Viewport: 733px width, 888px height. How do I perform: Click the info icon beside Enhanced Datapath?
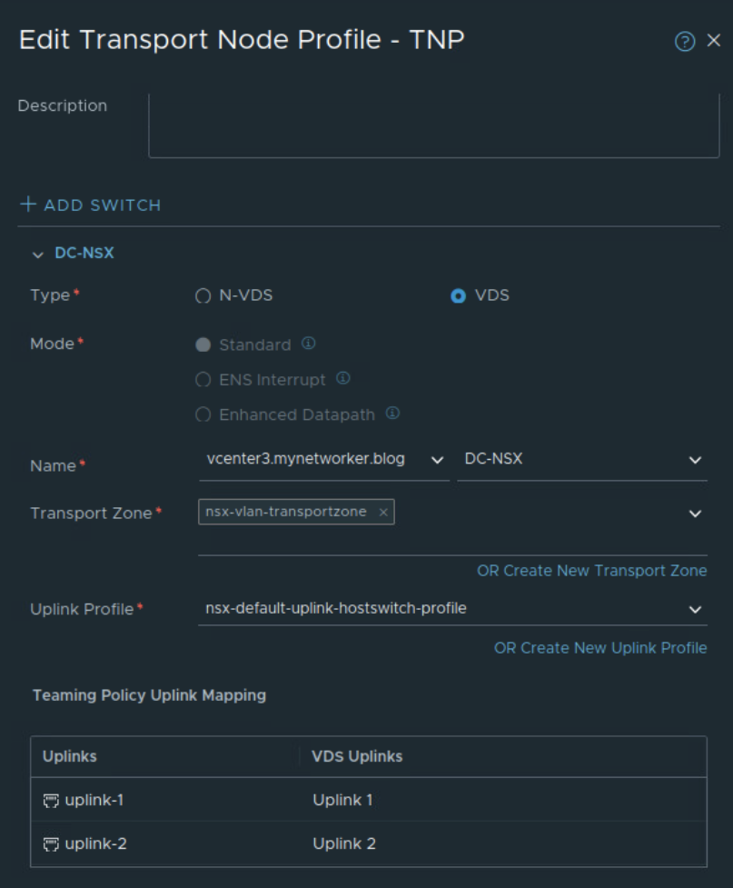tap(392, 414)
